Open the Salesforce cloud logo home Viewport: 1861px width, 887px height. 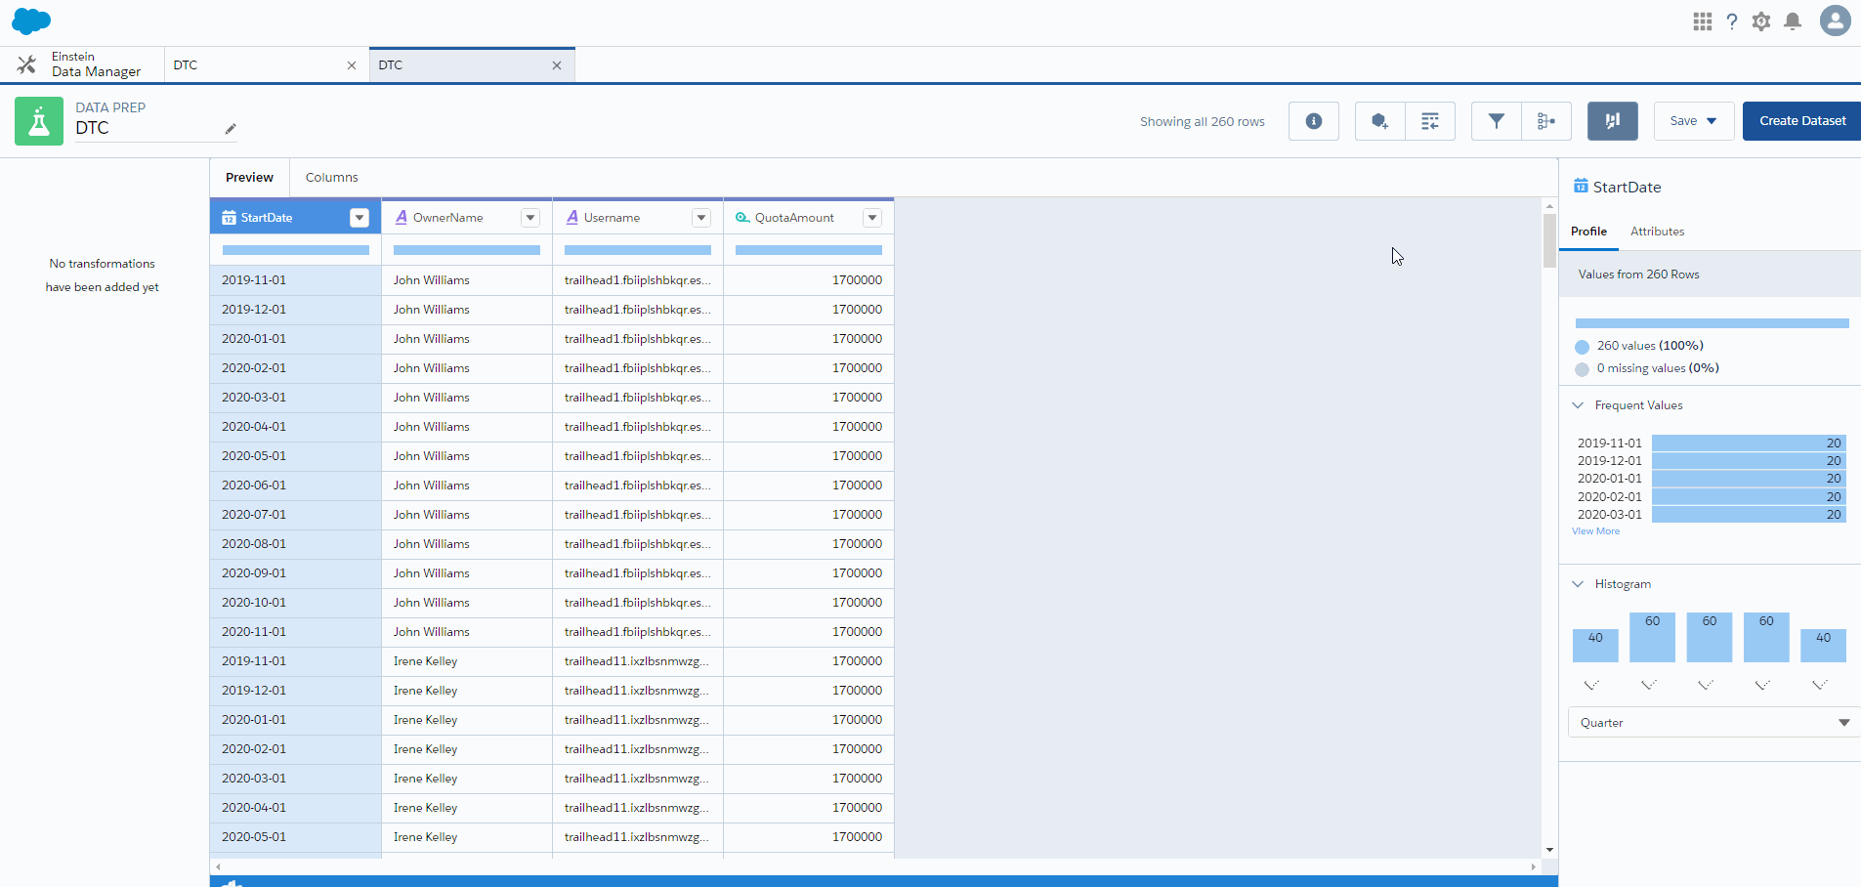point(31,21)
